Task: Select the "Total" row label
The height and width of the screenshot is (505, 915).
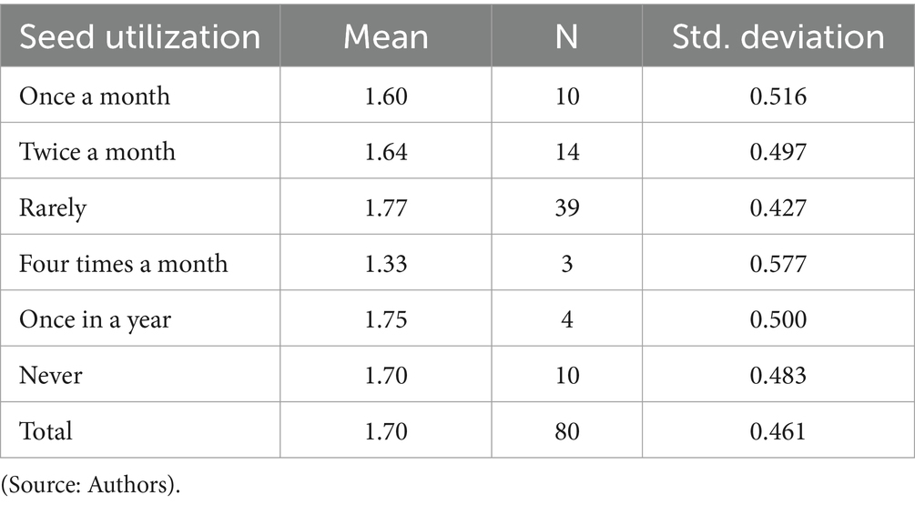Action: (45, 430)
